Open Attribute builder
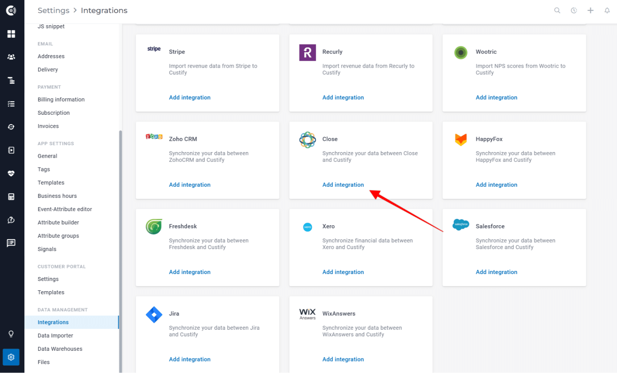617x373 pixels. (x=58, y=222)
